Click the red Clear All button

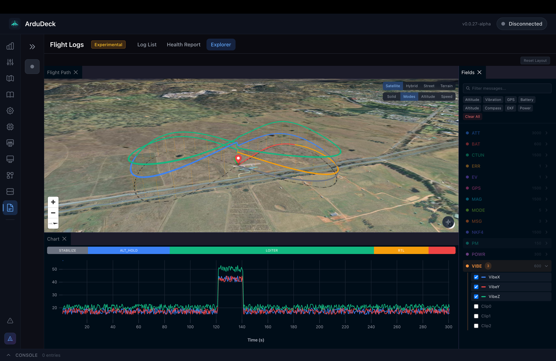tap(472, 117)
